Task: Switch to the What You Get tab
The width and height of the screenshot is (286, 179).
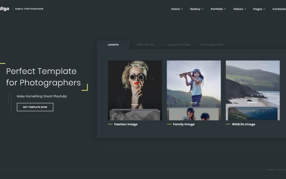Action: pyautogui.click(x=146, y=45)
